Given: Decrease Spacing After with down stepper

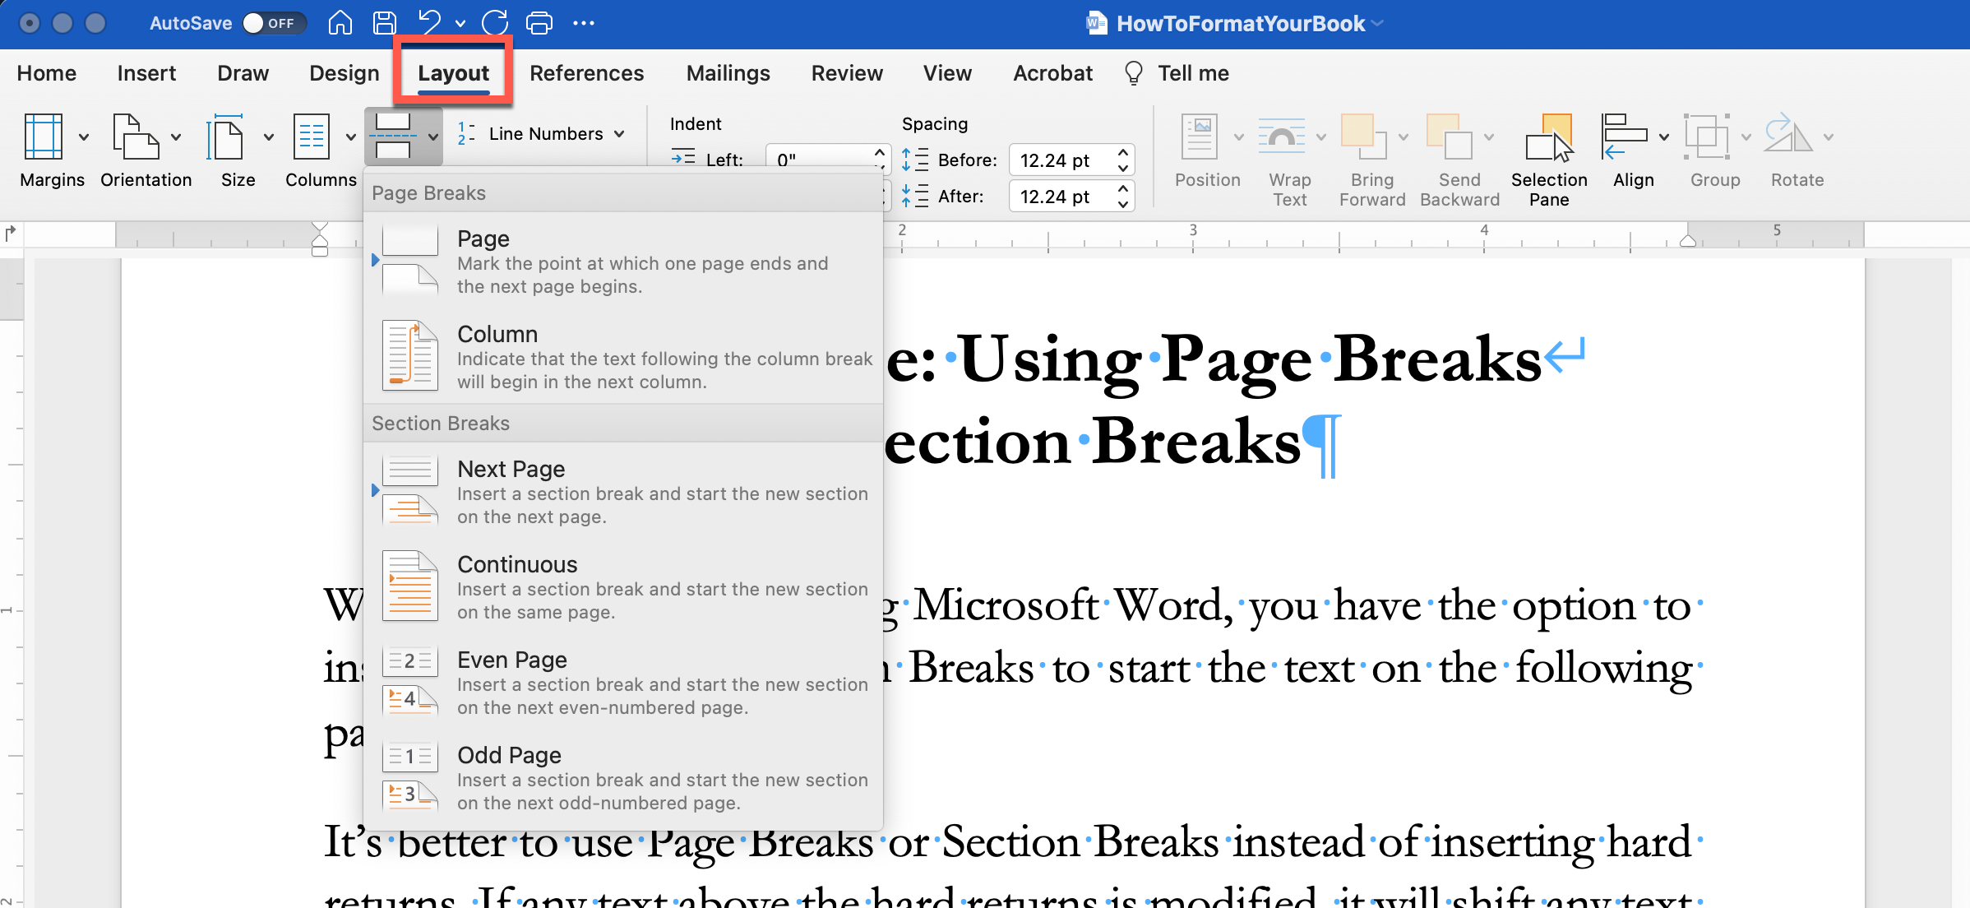Looking at the screenshot, I should pos(1123,203).
